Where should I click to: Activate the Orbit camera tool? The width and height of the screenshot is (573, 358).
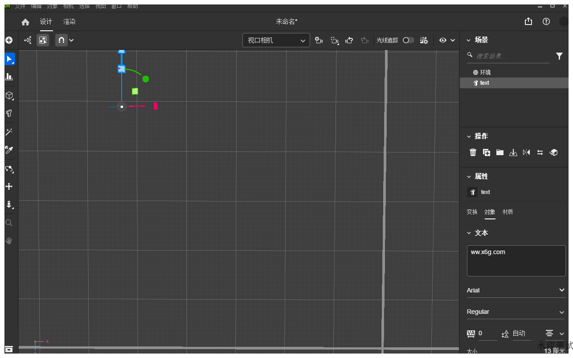(x=9, y=169)
